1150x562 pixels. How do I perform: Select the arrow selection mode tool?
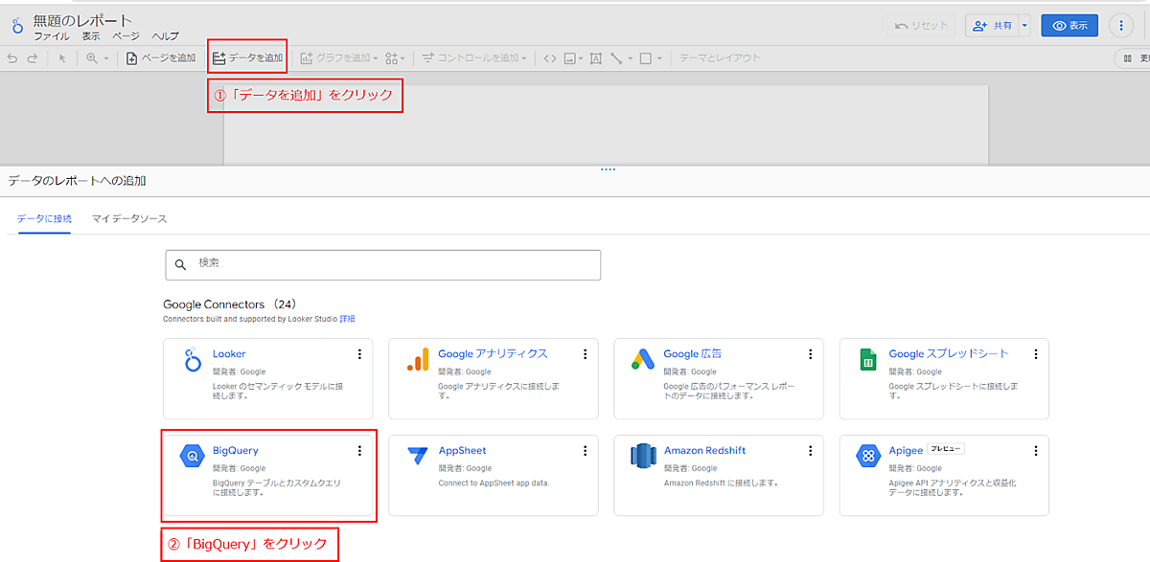62,58
